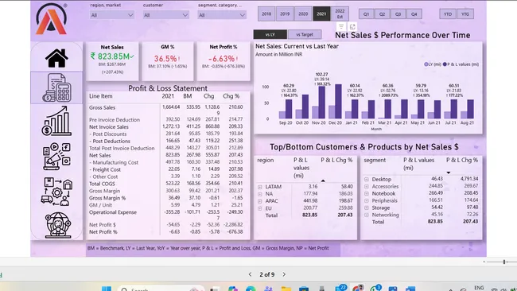The height and width of the screenshot is (291, 517).
Task: Click the YTD button
Action: coord(448,14)
